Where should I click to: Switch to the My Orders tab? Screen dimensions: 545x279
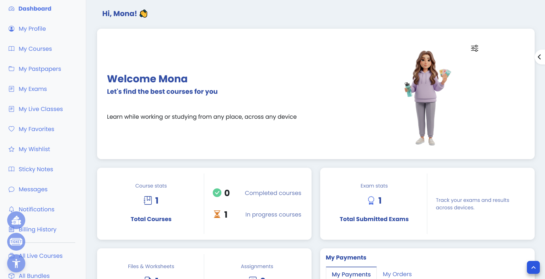coord(397,274)
